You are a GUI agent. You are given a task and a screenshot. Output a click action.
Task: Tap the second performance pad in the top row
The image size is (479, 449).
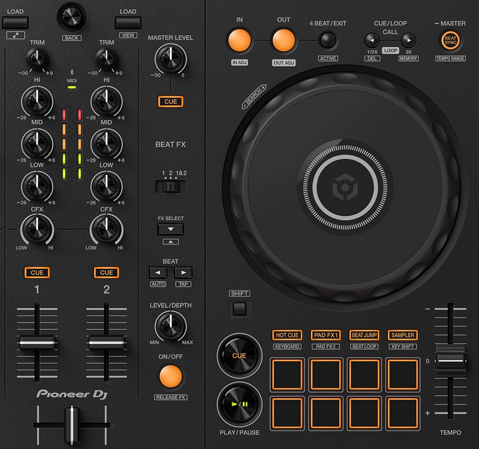pyautogui.click(x=326, y=375)
